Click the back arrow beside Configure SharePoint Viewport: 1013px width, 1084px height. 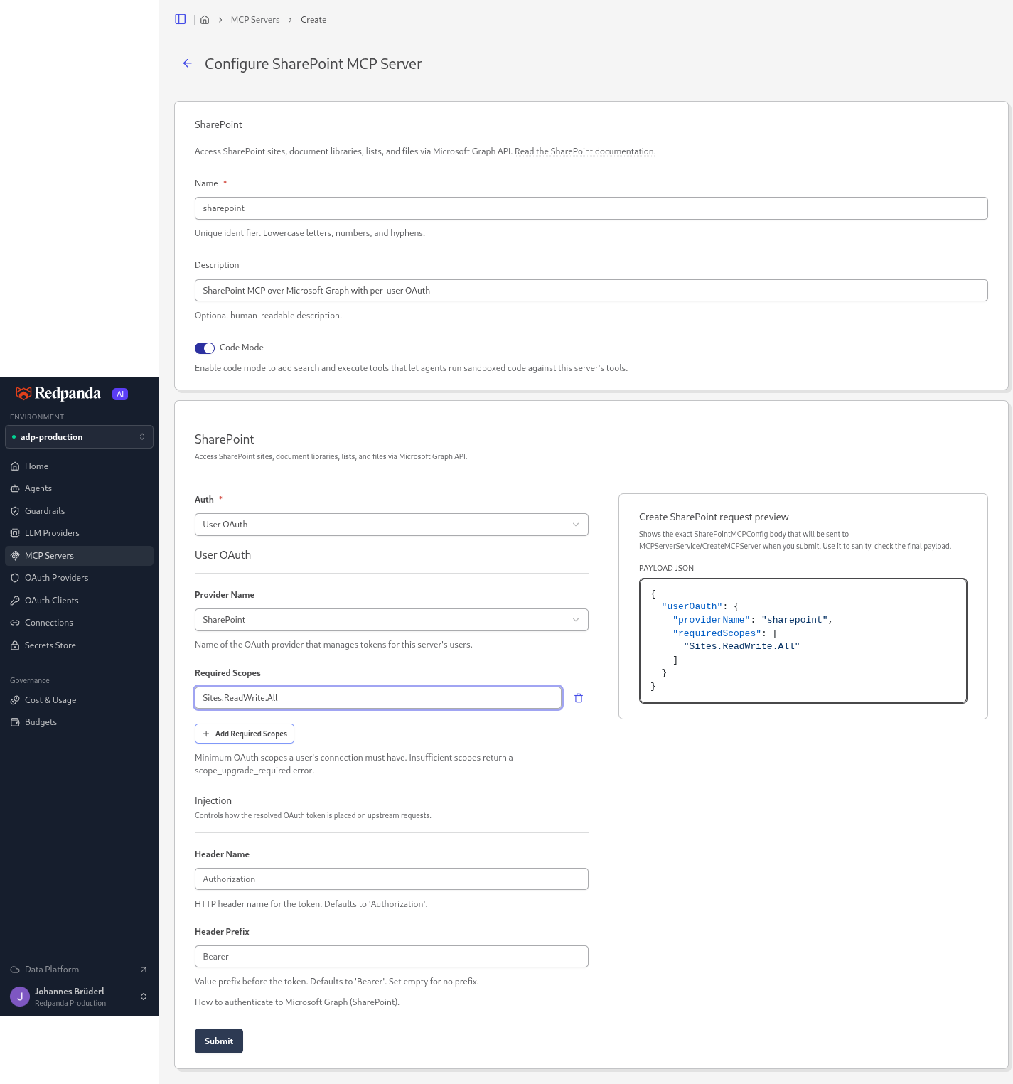point(188,63)
